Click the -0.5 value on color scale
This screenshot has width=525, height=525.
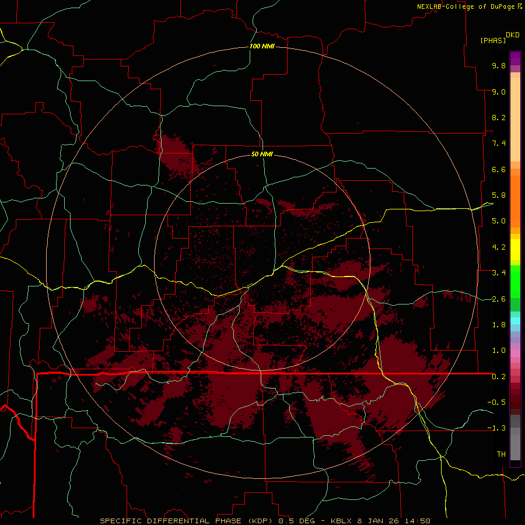pos(496,402)
